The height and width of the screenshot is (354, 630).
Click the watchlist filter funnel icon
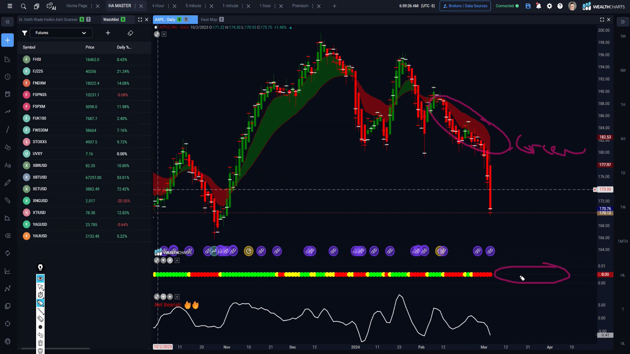[x=24, y=33]
